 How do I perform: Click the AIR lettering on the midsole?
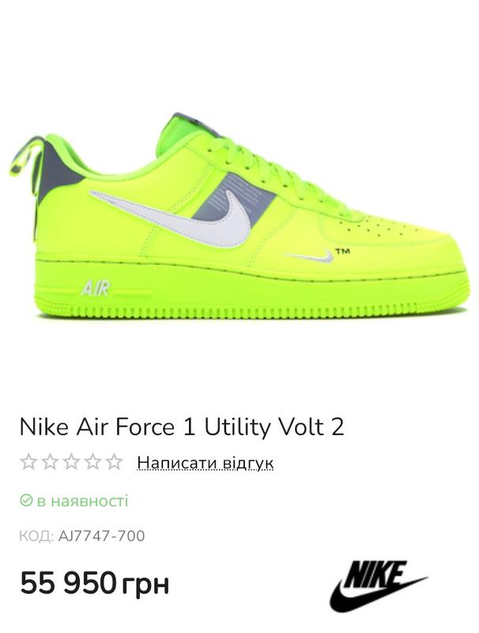(x=96, y=288)
